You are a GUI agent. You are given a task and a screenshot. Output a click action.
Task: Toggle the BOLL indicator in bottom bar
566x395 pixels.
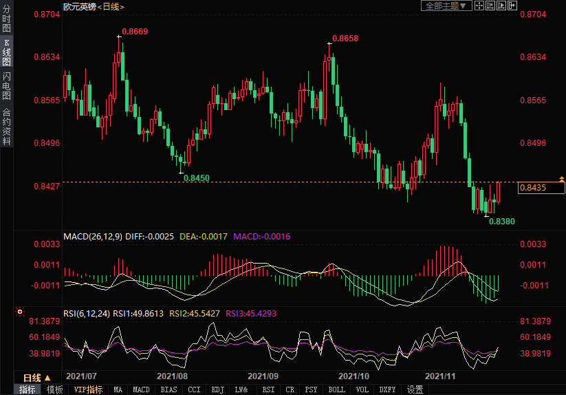(x=336, y=389)
